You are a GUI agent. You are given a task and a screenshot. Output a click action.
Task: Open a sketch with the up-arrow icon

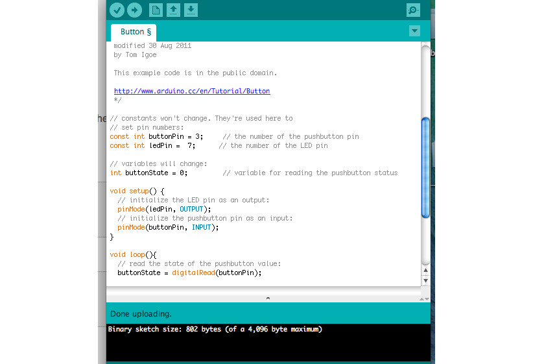point(173,10)
